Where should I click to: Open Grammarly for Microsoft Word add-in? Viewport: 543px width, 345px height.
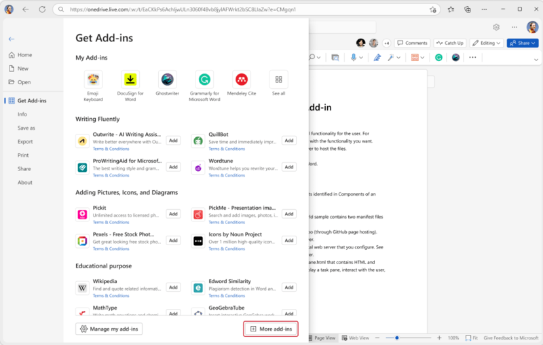click(204, 79)
